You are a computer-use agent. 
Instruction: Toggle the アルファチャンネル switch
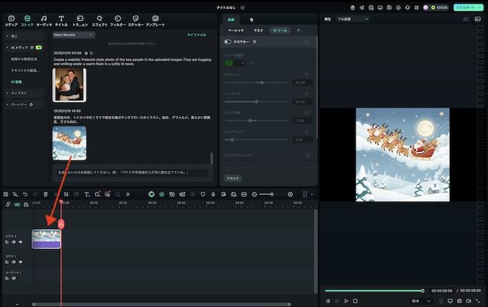tap(309, 155)
